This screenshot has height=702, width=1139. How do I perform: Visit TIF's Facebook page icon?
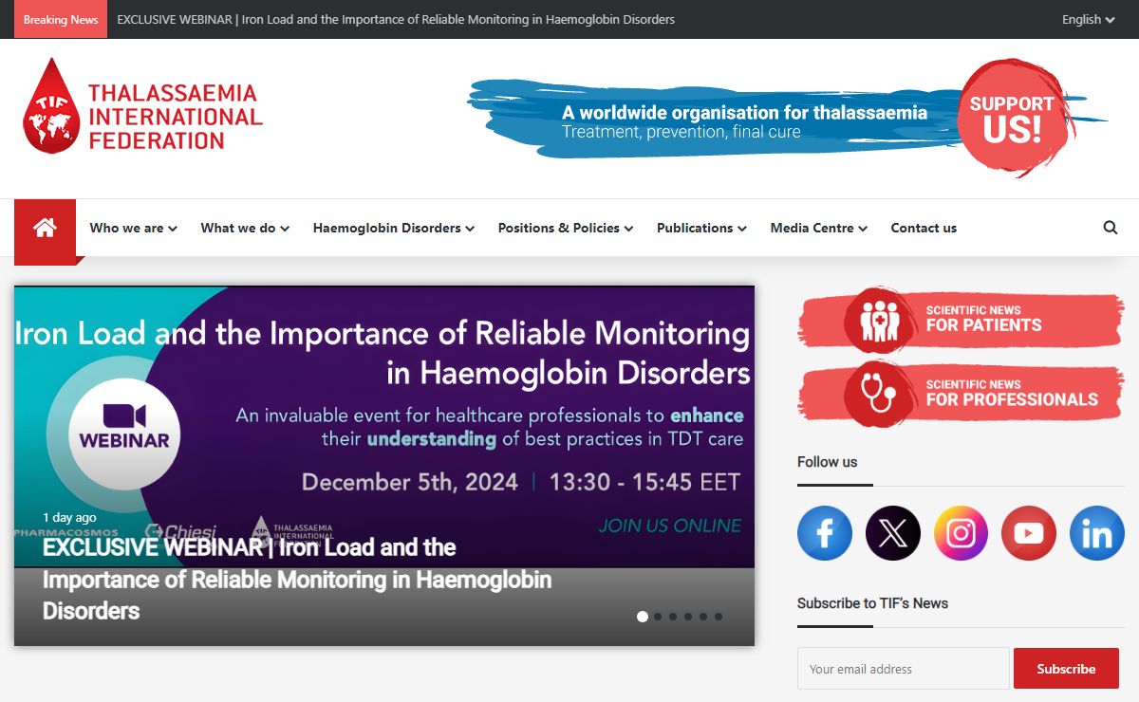coord(825,533)
